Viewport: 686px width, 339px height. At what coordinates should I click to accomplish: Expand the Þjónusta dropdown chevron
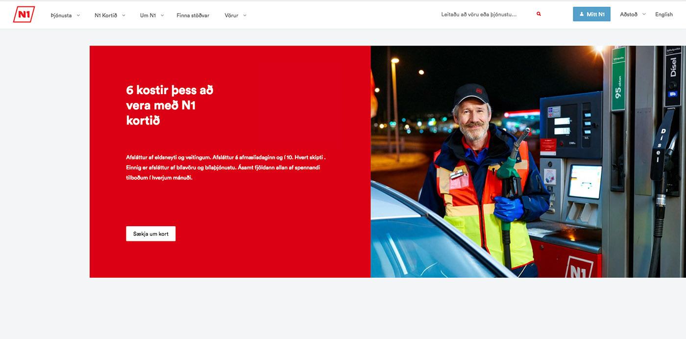tap(78, 15)
